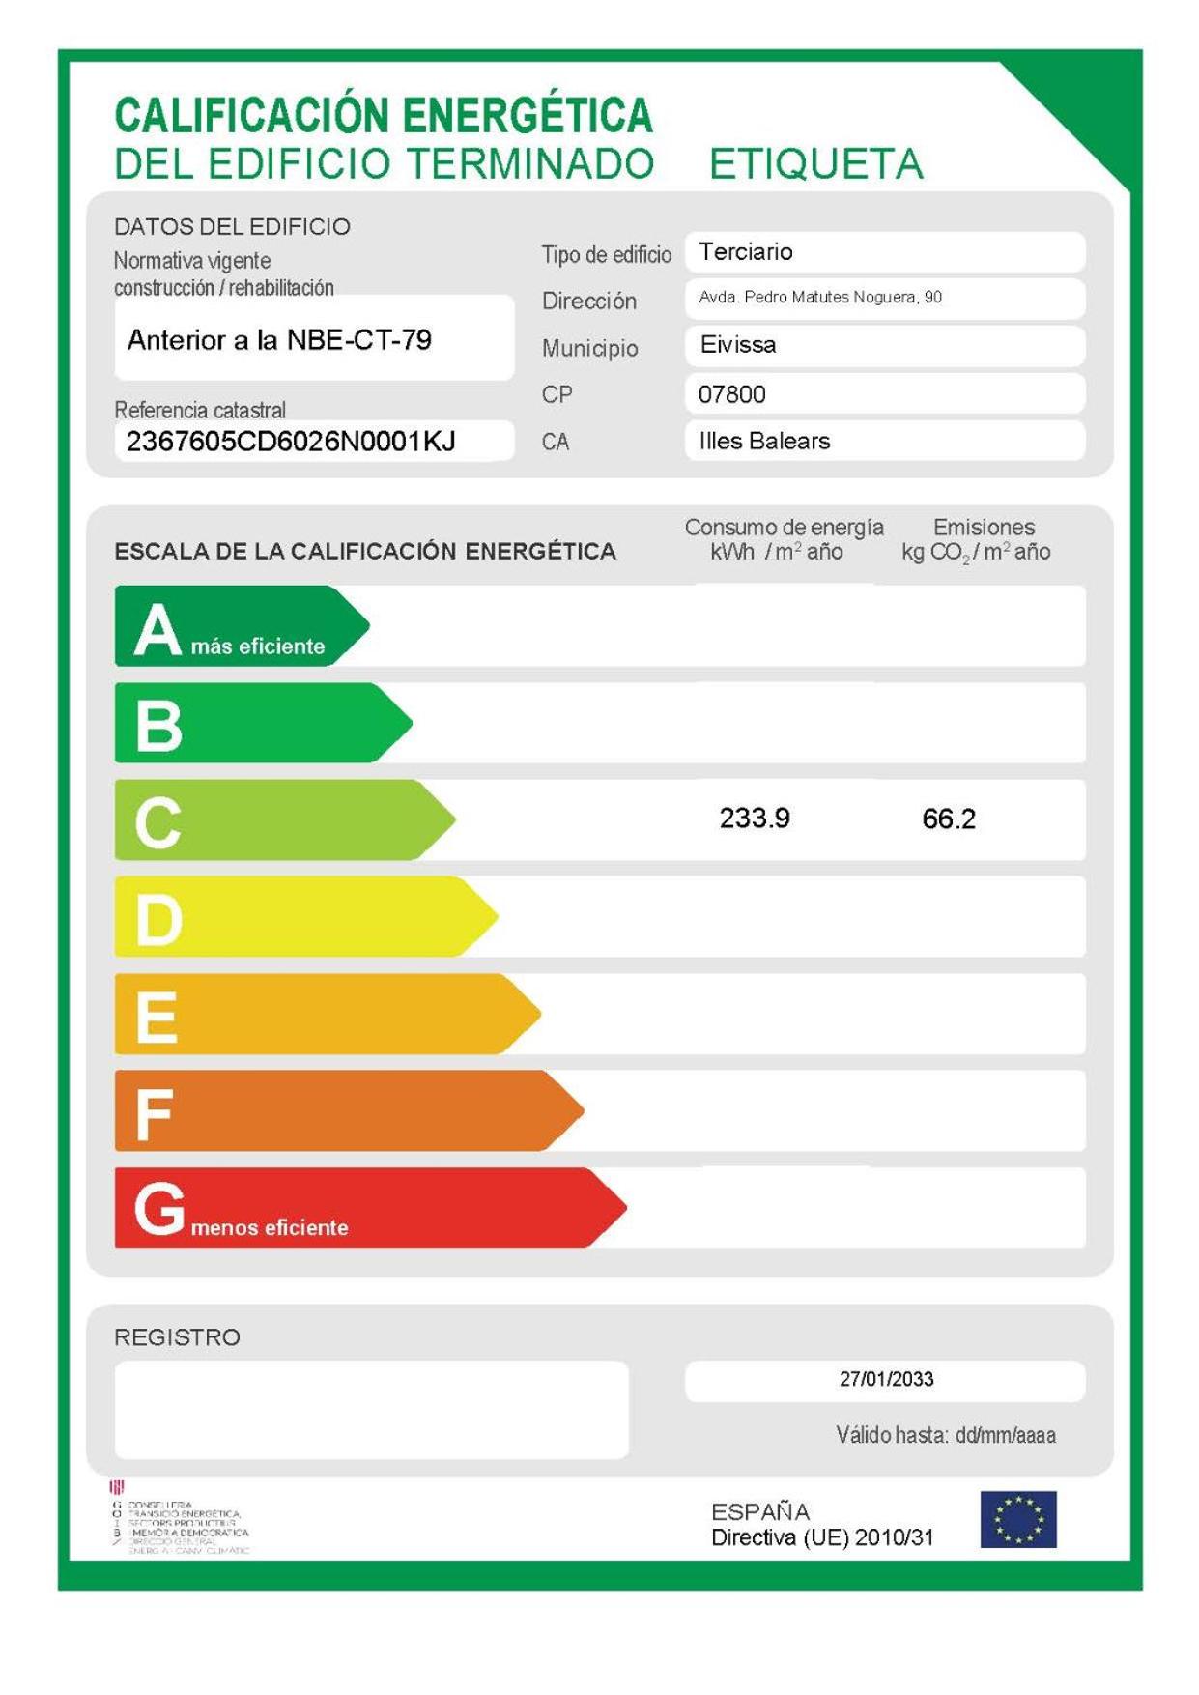Click the emissions value 66.2

pos(949,819)
